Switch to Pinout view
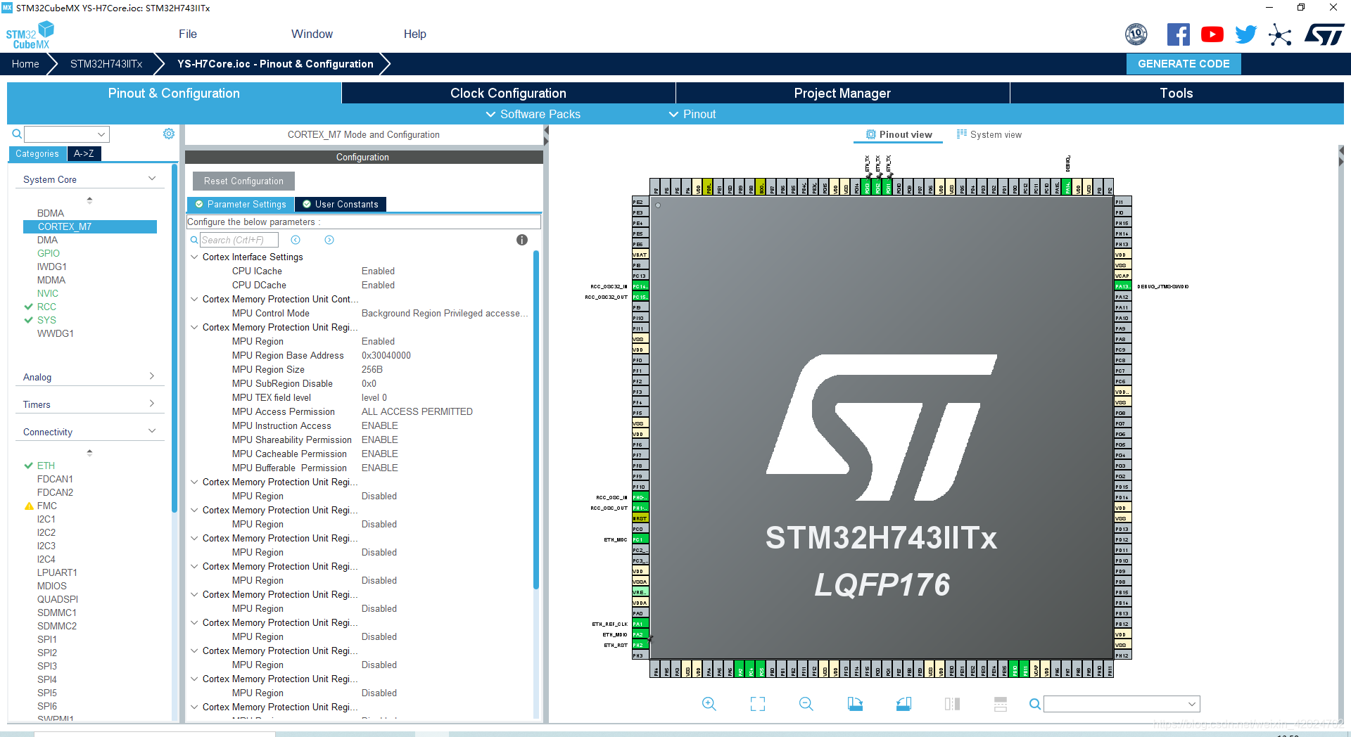The height and width of the screenshot is (737, 1351). (x=899, y=134)
